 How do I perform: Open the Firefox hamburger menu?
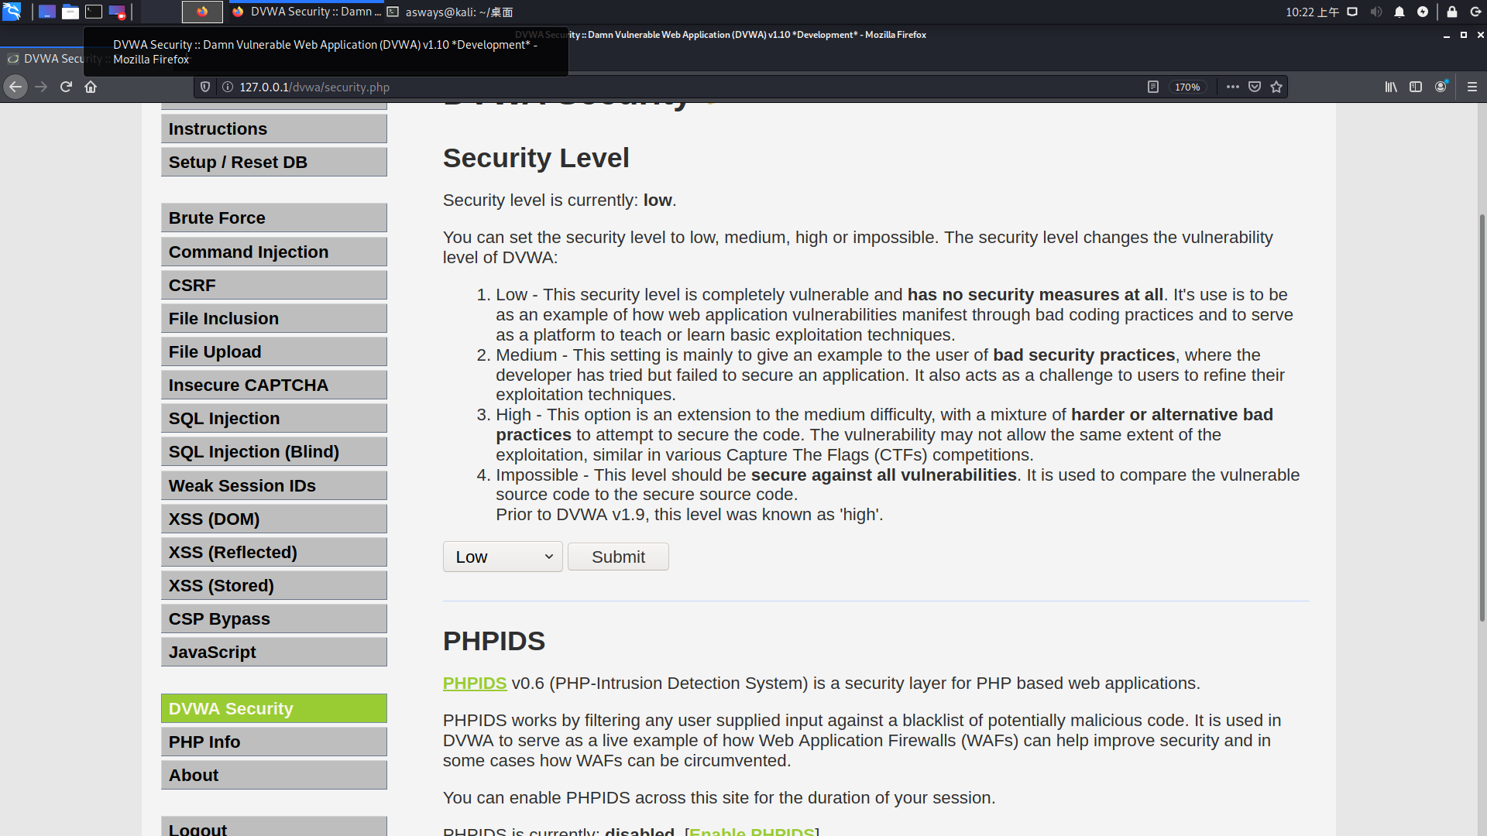(1472, 87)
